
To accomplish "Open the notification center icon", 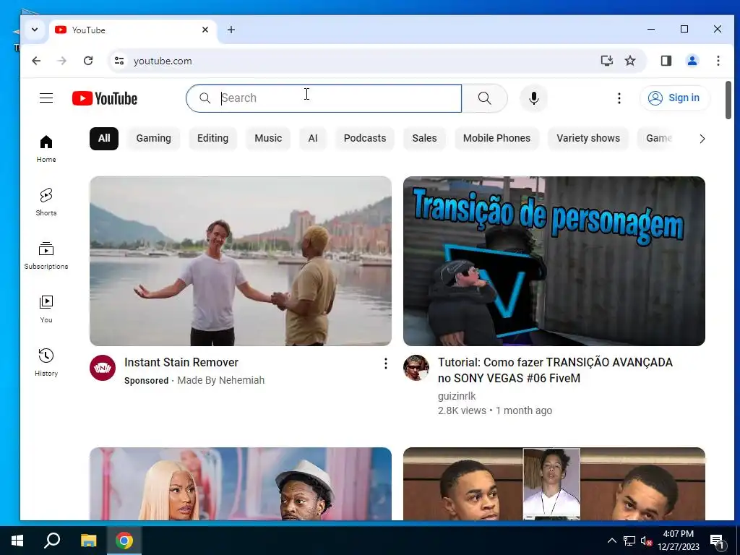I will (x=718, y=541).
